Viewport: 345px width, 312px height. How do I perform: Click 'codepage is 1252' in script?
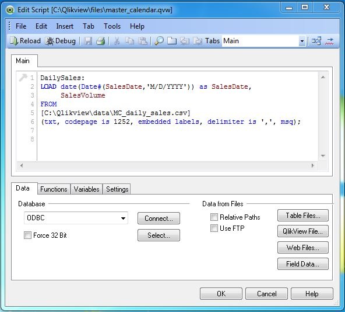(x=97, y=122)
